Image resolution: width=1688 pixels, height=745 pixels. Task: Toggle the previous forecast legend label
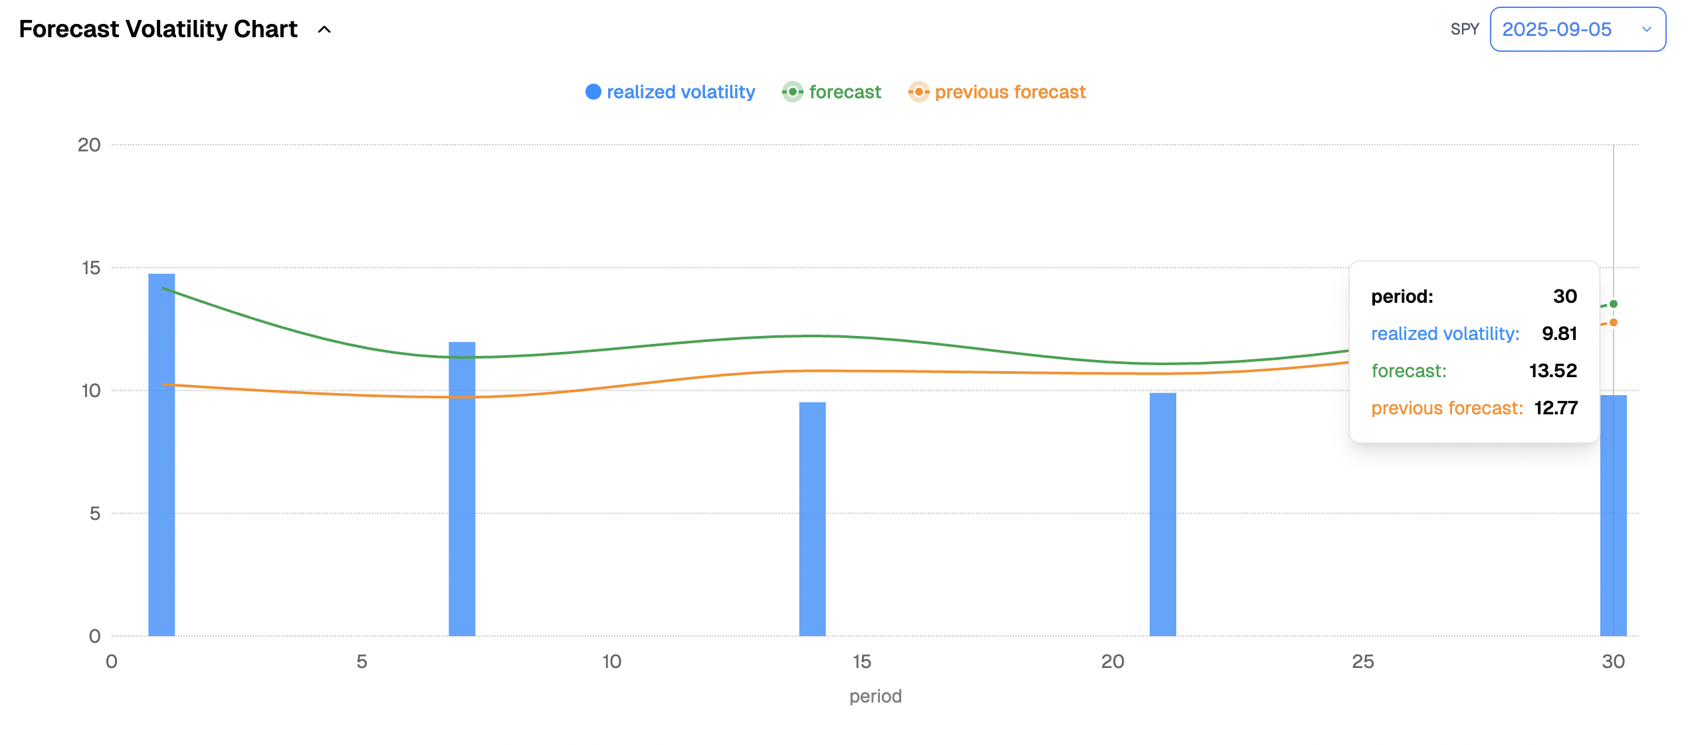pyautogui.click(x=1009, y=92)
